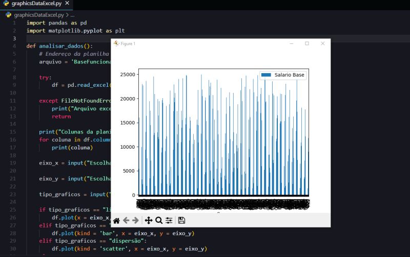Minimize the Figure 1 window
The image size is (410, 257).
(292, 43)
